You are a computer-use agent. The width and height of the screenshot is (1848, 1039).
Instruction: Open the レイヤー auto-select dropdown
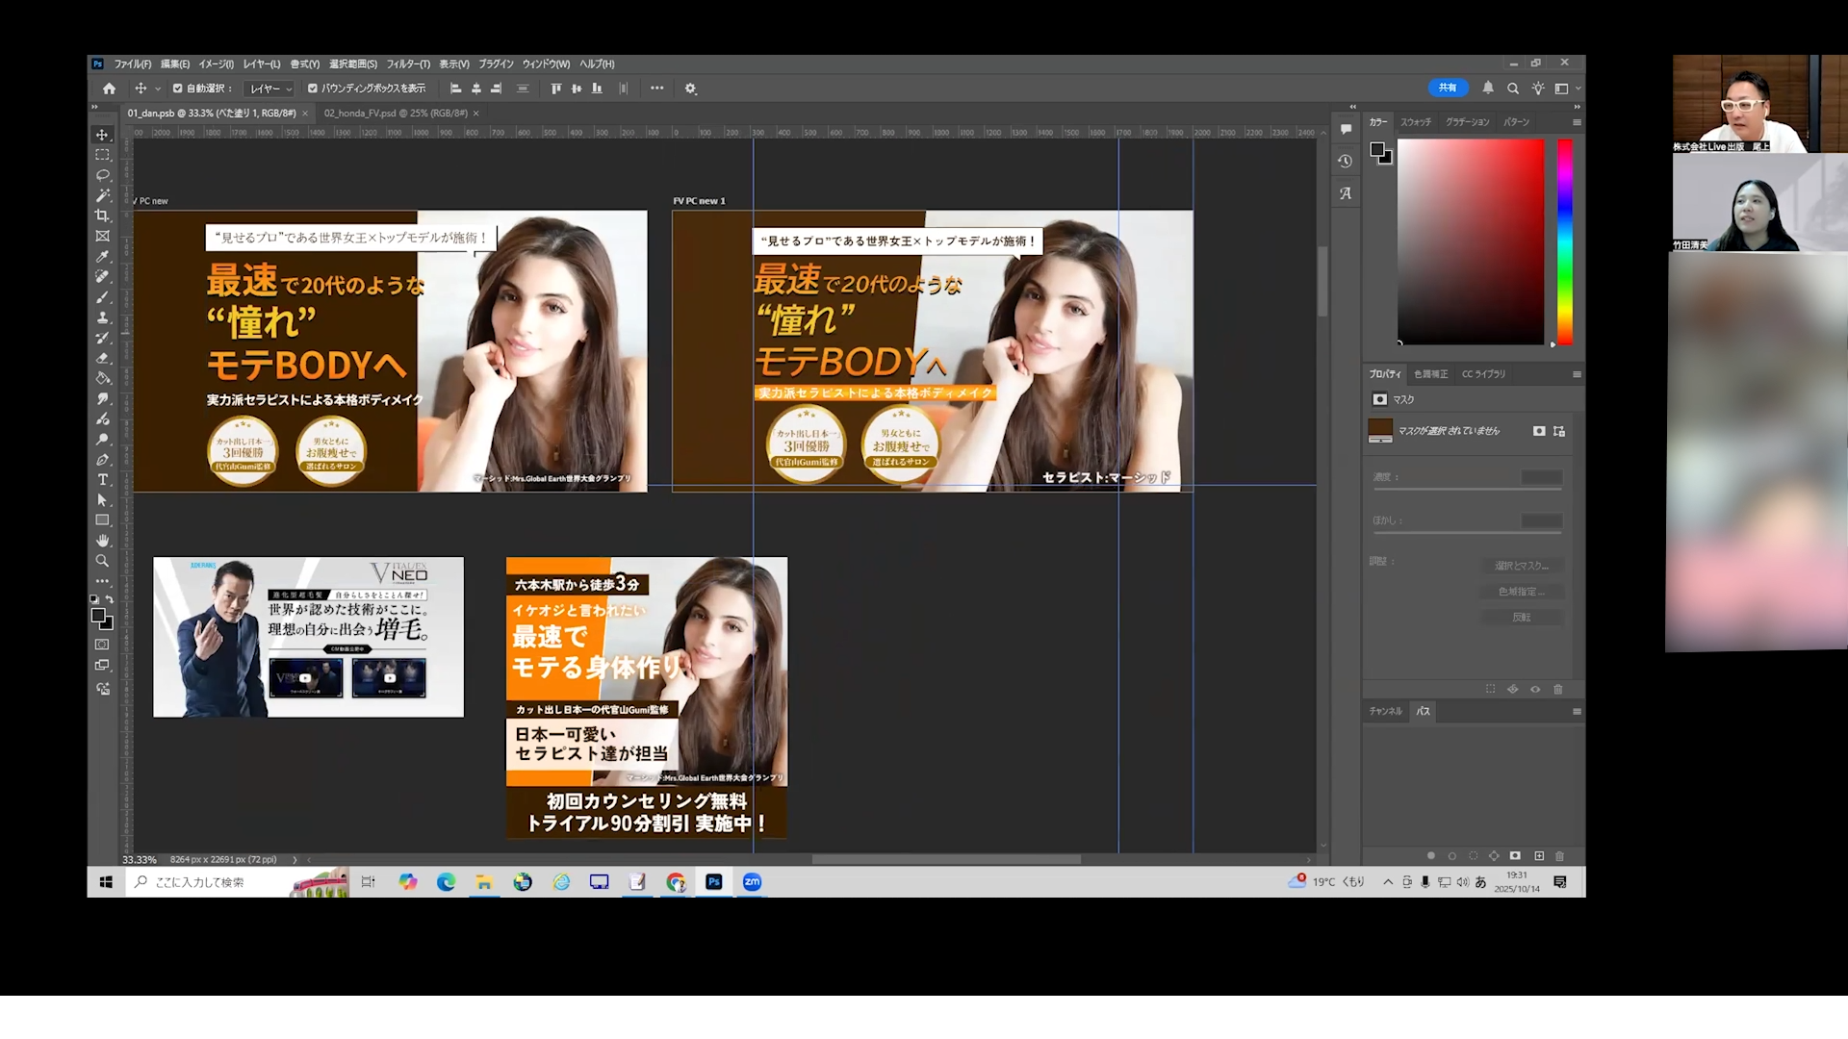[x=270, y=89]
